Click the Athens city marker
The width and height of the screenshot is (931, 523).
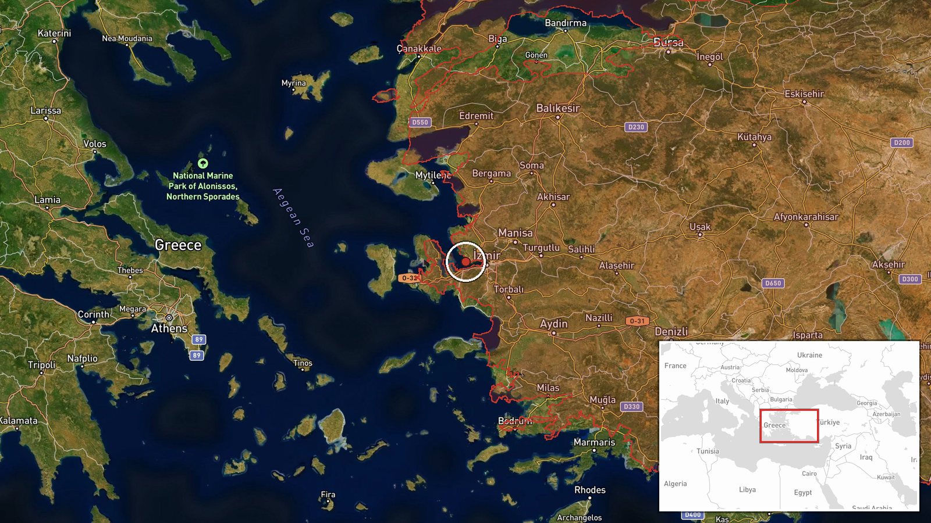coord(169,318)
